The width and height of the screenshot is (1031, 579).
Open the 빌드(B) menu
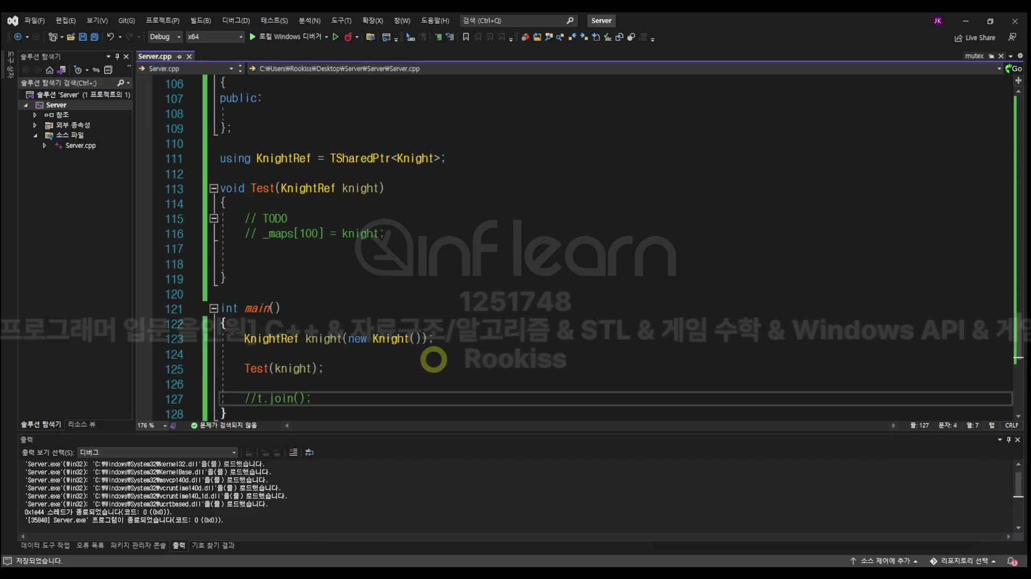(x=200, y=20)
